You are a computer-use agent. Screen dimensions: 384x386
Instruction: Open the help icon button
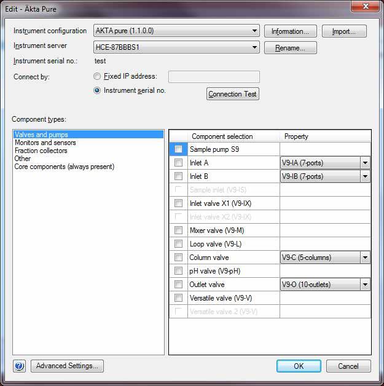[19, 366]
